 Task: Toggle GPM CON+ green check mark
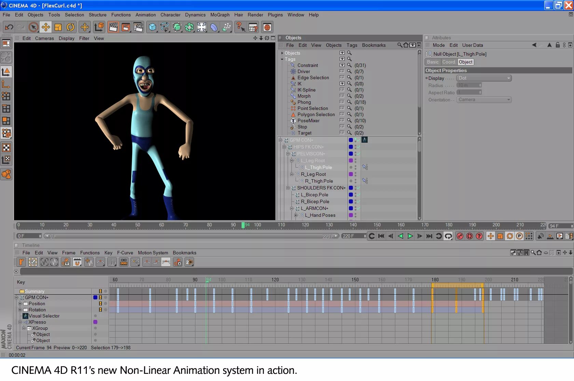pyautogui.click(x=358, y=140)
